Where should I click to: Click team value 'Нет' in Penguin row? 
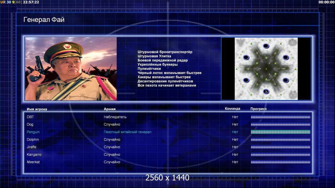(235, 132)
